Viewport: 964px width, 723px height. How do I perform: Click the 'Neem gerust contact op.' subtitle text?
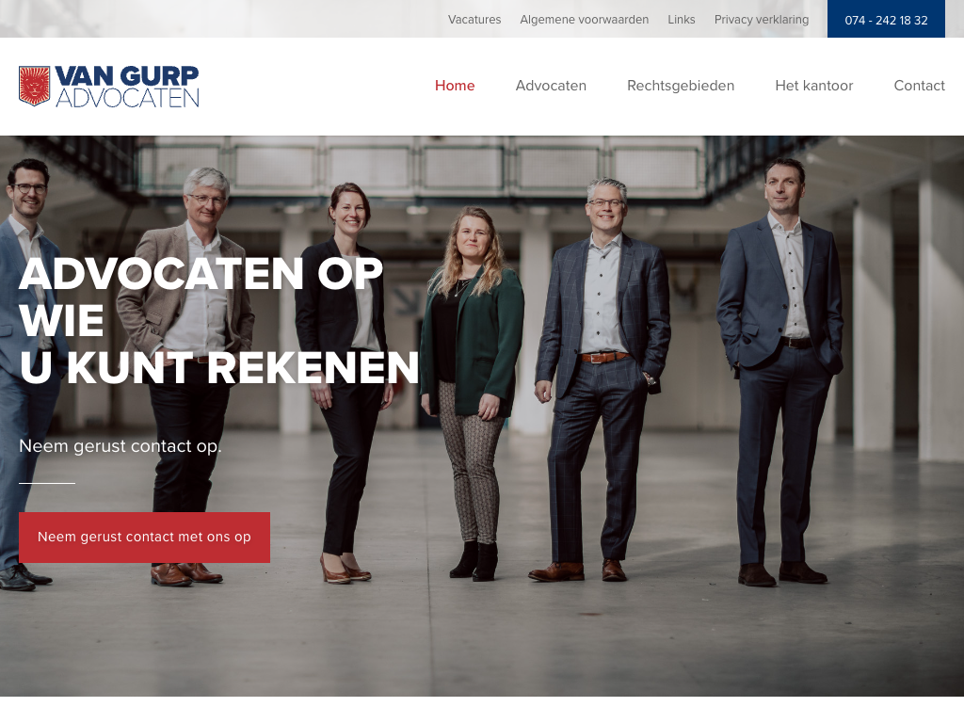(120, 445)
